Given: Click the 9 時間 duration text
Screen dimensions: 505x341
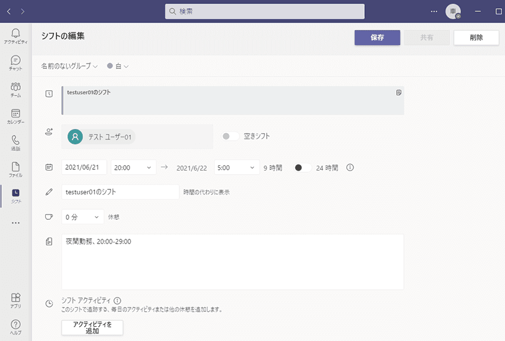Looking at the screenshot, I should [273, 168].
